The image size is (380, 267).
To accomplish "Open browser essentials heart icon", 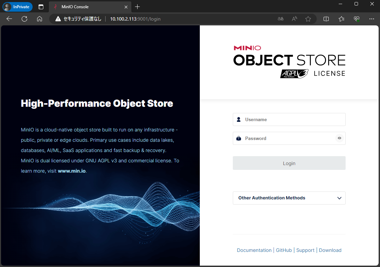I will coord(357,19).
